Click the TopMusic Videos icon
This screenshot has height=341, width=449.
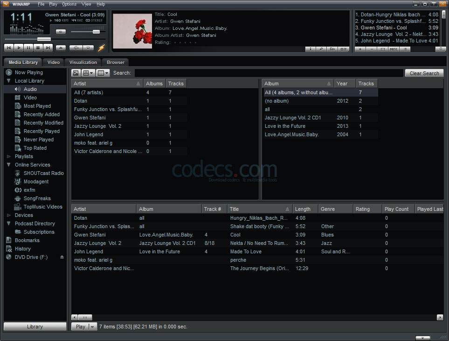pos(18,207)
